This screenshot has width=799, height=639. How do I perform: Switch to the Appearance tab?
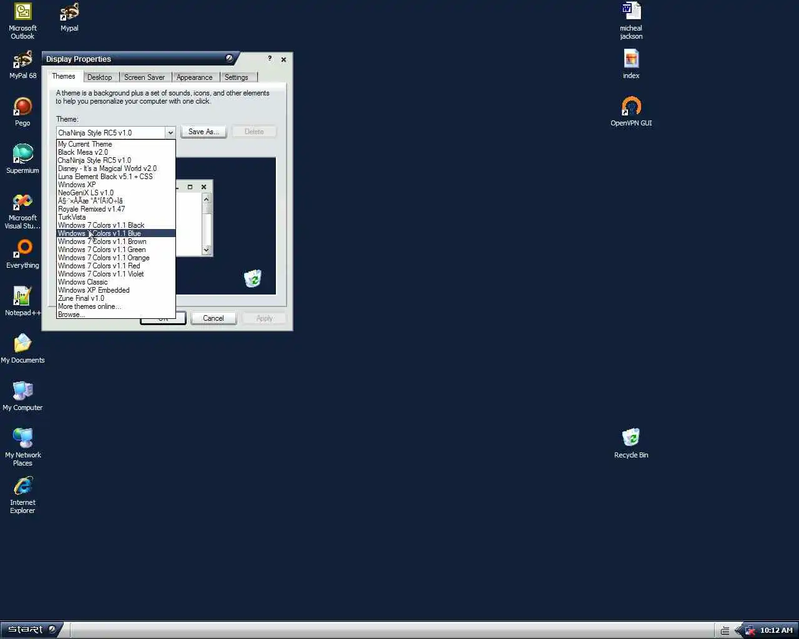[x=194, y=77]
